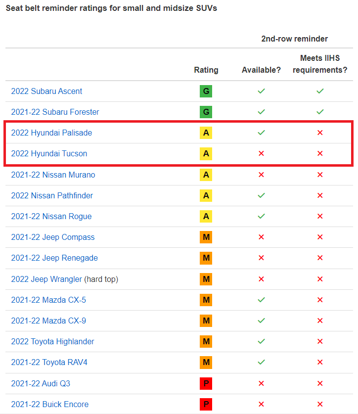Click the red P rating for Audi Q3
The height and width of the screenshot is (414, 358).
click(x=206, y=383)
